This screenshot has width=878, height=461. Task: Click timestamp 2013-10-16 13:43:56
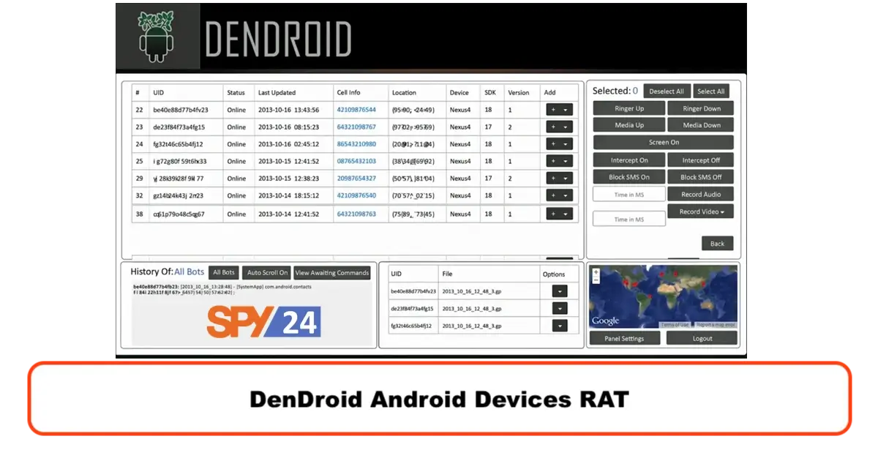(288, 110)
